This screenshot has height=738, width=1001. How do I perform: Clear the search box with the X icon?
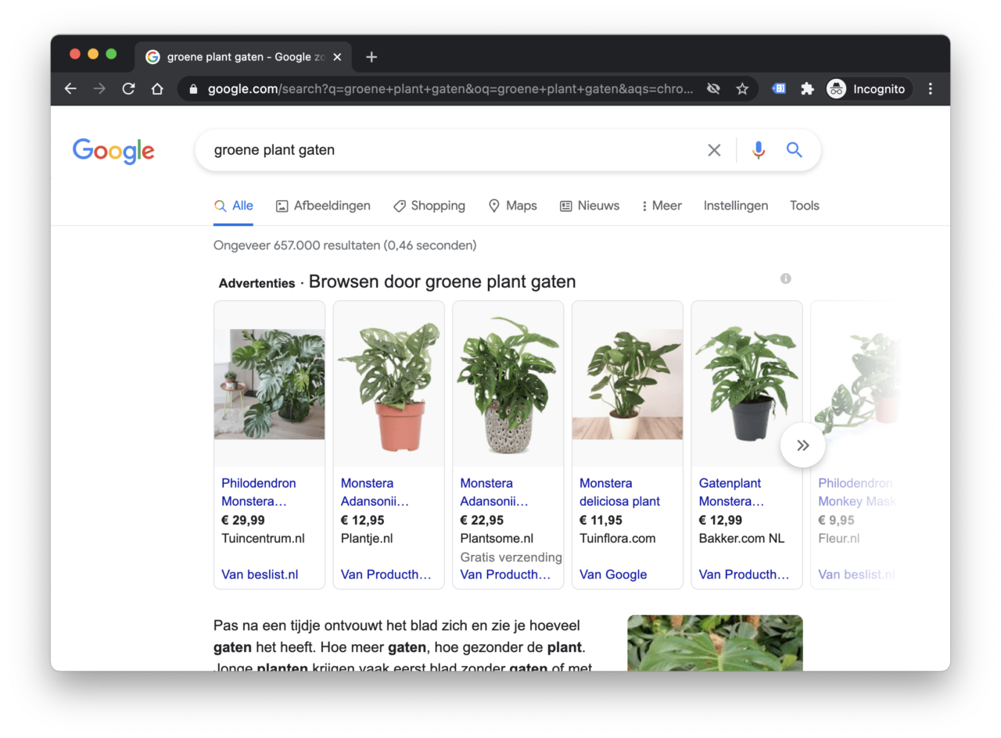coord(714,150)
